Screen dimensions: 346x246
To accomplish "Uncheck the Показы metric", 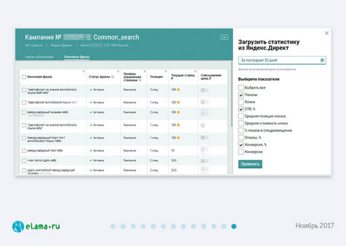I will point(241,95).
